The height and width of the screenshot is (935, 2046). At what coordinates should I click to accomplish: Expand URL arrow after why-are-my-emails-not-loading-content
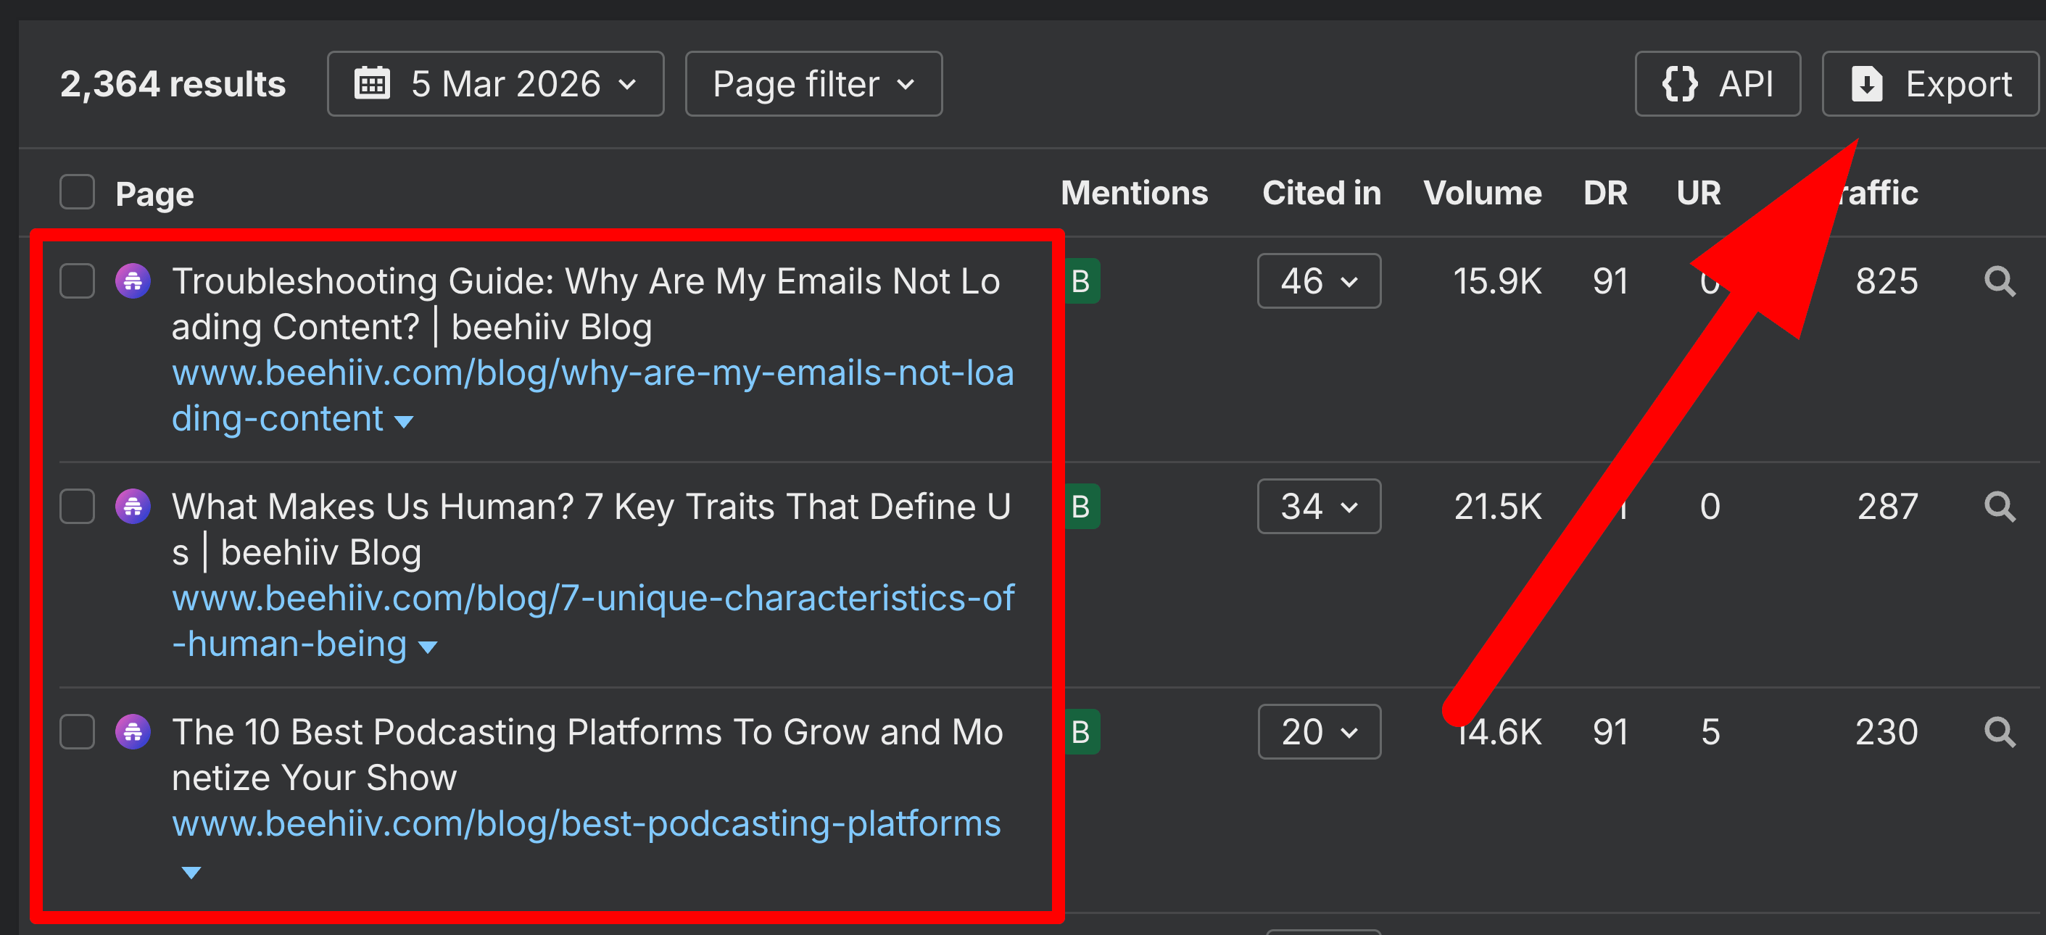click(x=405, y=421)
